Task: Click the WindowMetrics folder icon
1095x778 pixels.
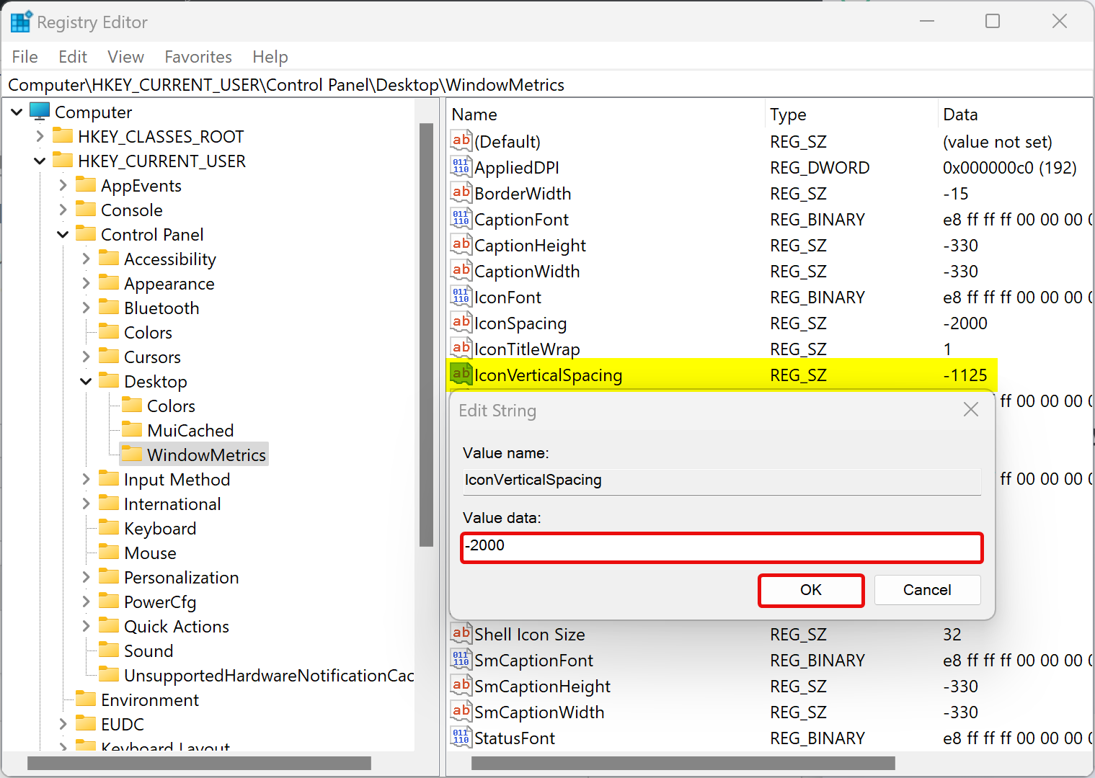Action: (x=133, y=454)
